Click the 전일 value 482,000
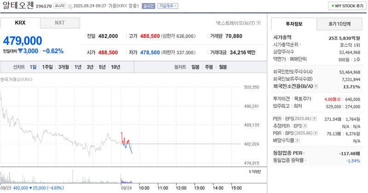 click(x=108, y=36)
